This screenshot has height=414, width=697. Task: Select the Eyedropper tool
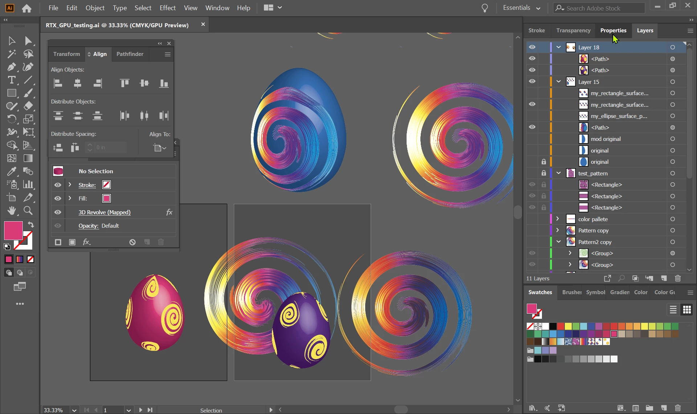pos(11,171)
